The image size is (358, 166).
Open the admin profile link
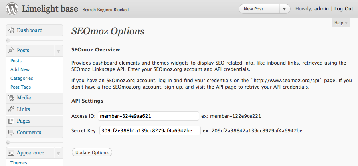(x=321, y=9)
